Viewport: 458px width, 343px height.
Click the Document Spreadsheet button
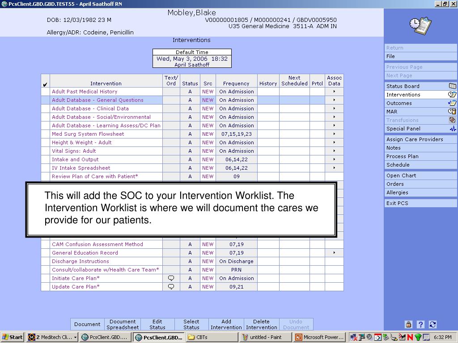coord(123,324)
